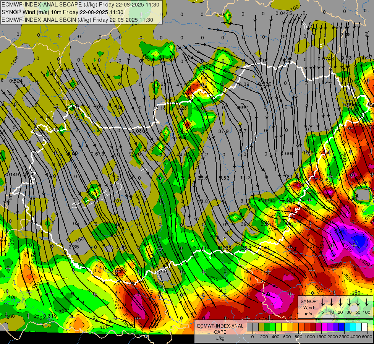
Task: Click the 0.608 value on the map
Action: click(x=287, y=154)
